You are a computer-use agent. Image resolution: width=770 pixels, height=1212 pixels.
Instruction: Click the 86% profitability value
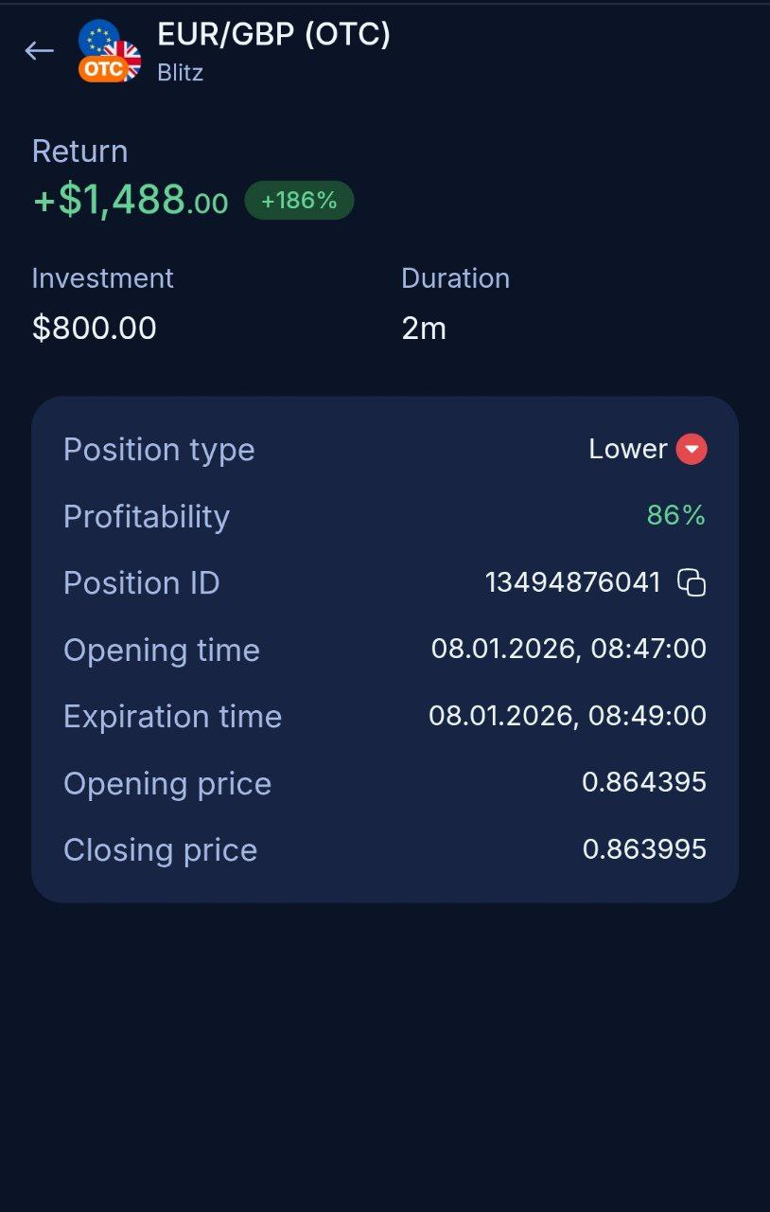click(x=676, y=515)
